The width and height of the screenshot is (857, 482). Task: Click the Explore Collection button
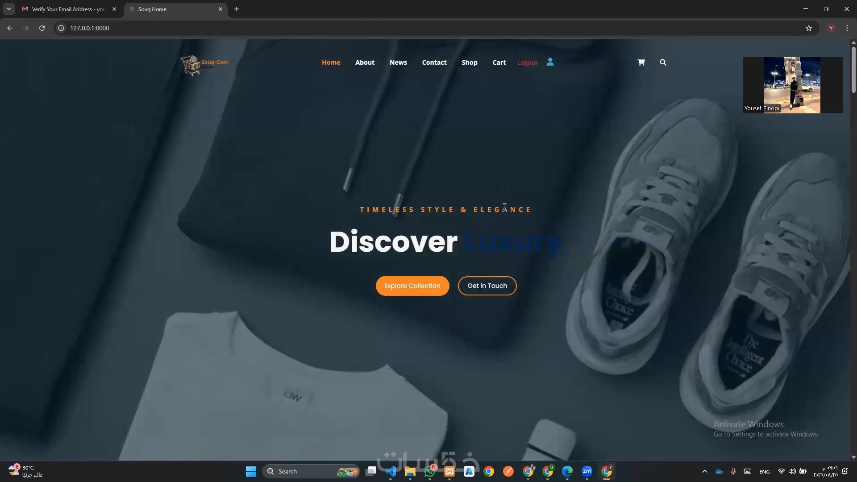point(412,286)
